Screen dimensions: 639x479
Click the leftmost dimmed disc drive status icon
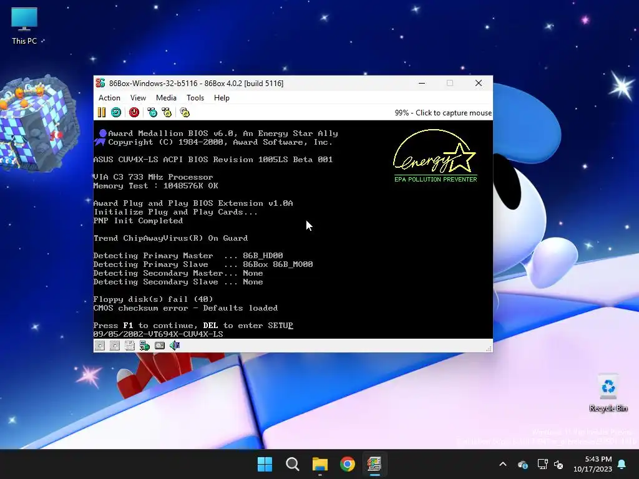pos(100,346)
